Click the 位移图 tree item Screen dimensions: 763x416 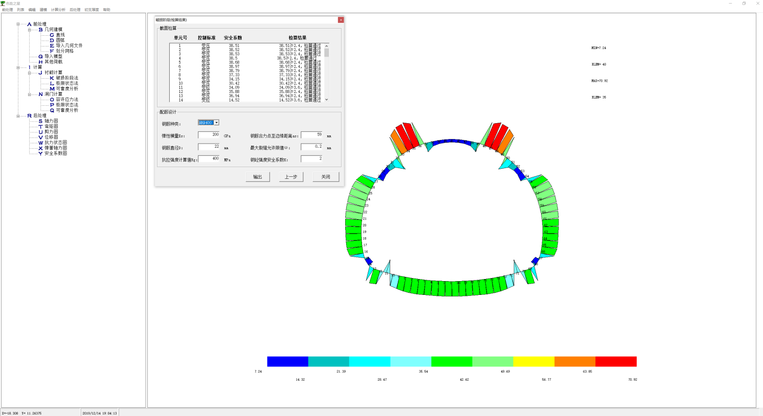[51, 137]
